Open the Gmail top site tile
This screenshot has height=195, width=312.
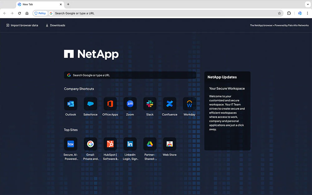[x=90, y=144]
